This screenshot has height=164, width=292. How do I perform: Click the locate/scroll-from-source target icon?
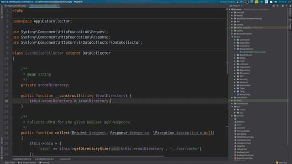click(274, 6)
